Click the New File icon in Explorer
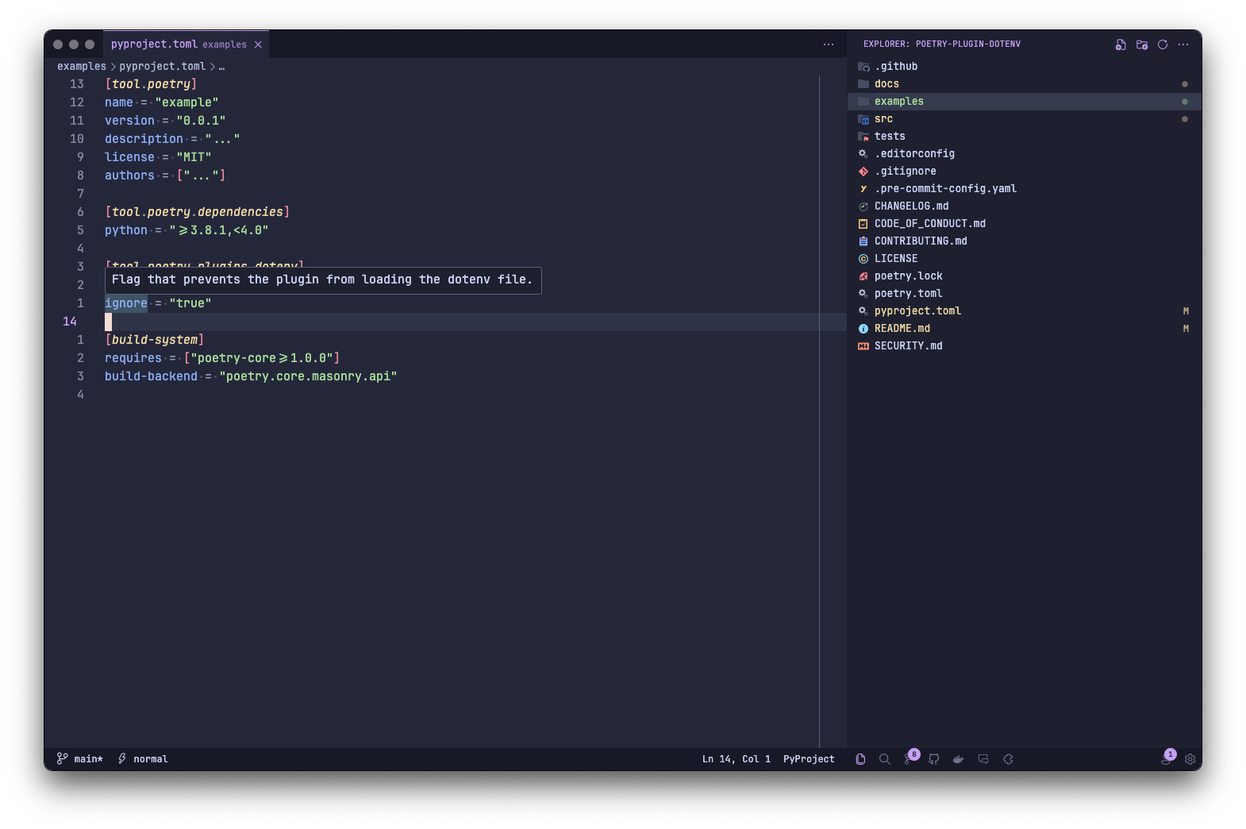 click(x=1120, y=44)
